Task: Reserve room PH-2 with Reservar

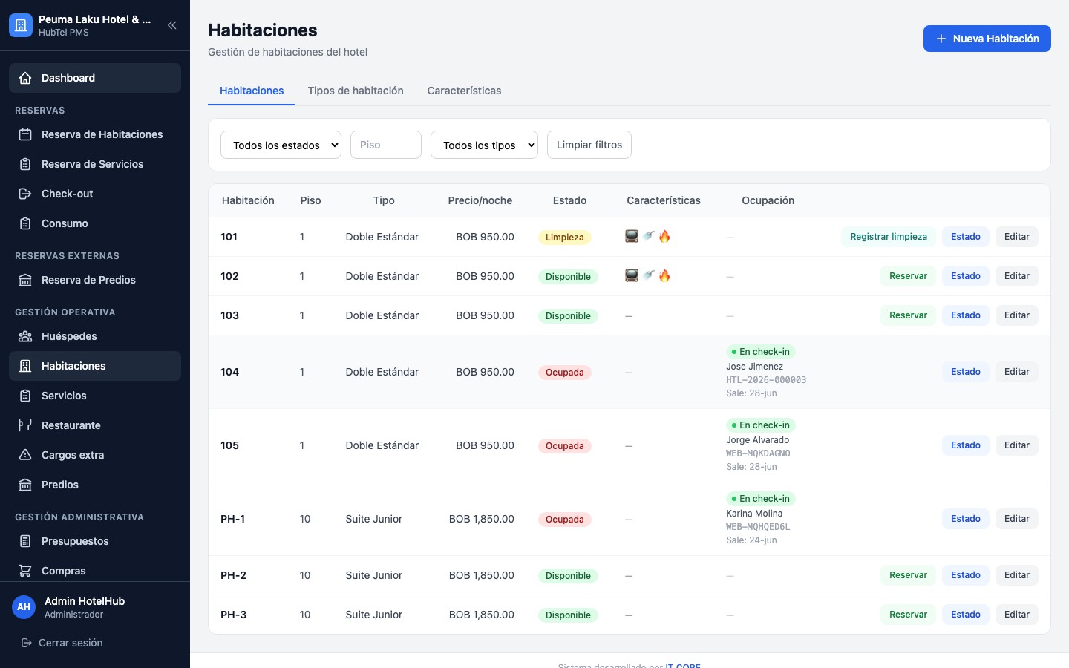Action: (x=908, y=575)
